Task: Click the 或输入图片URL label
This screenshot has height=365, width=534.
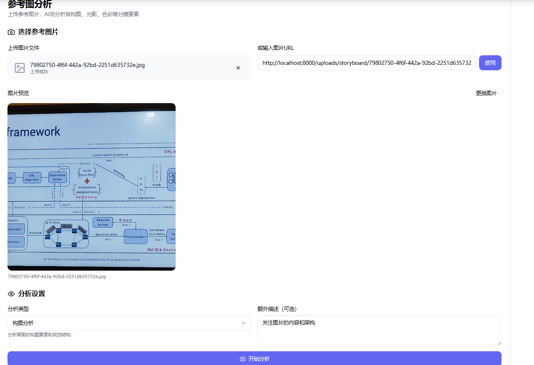Action: coord(276,48)
